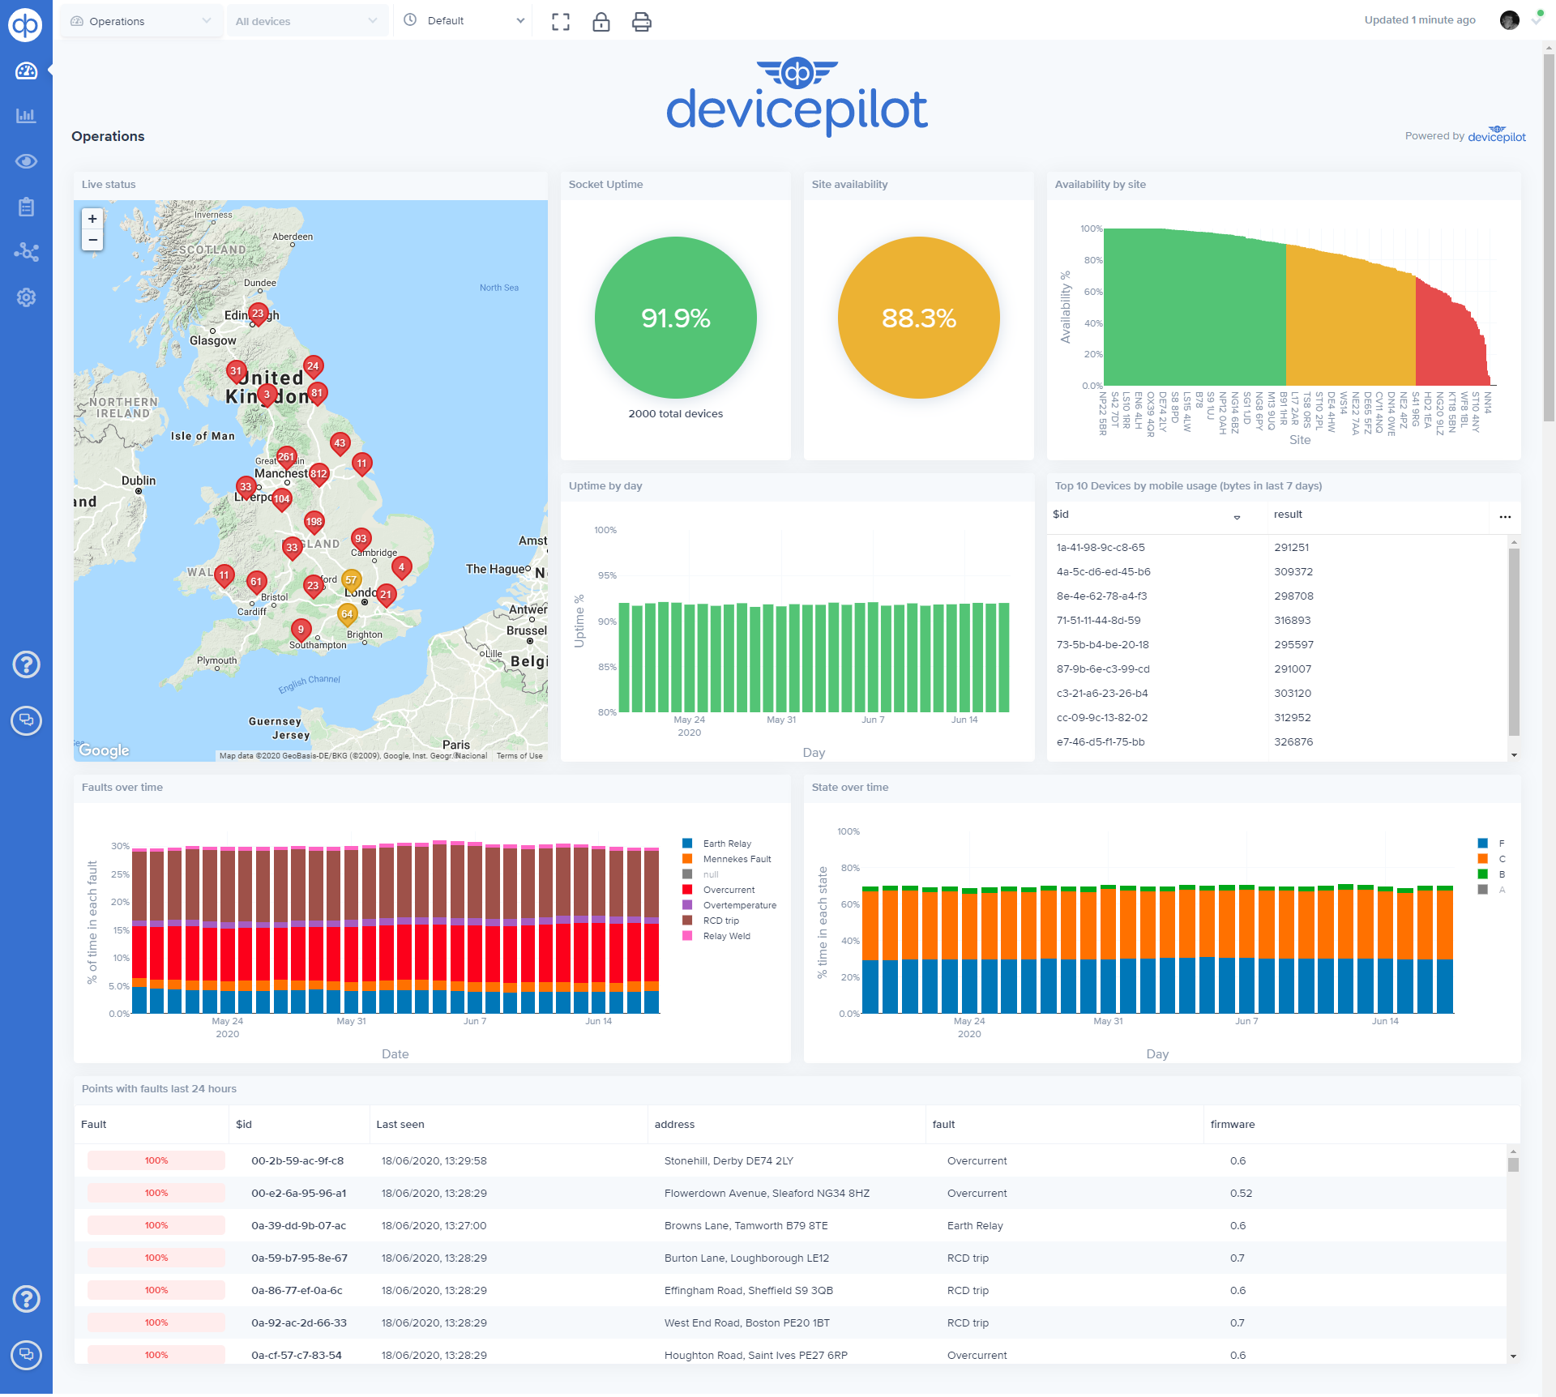Screen dimensions: 1556x1397
Task: Toggle state C in state legend
Action: [x=1491, y=859]
